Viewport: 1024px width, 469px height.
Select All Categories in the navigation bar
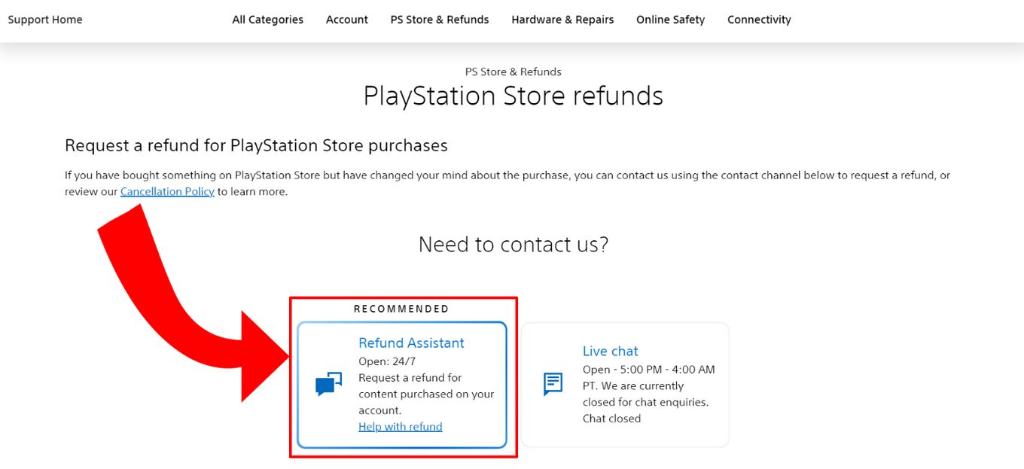[x=267, y=20]
